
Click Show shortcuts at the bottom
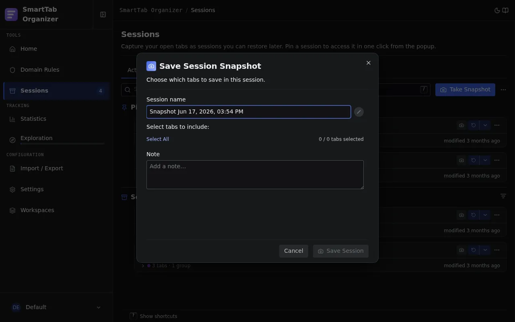click(x=159, y=316)
